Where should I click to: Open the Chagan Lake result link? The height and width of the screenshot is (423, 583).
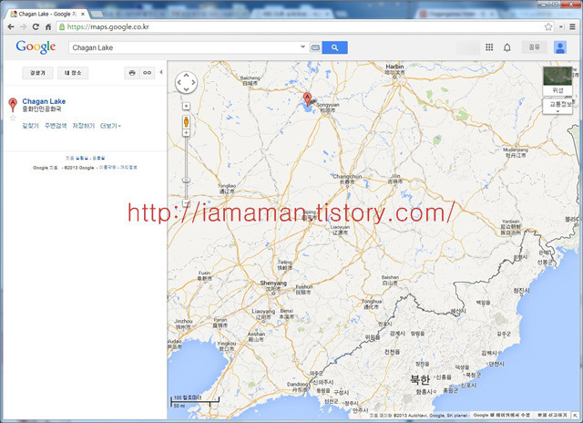point(44,101)
